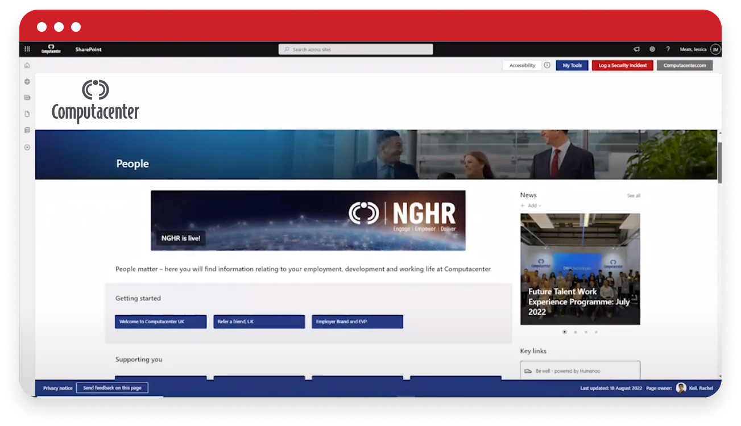Open page owner Keil, Rachel
Viewport: 741px width, 426px height.
(x=702, y=388)
